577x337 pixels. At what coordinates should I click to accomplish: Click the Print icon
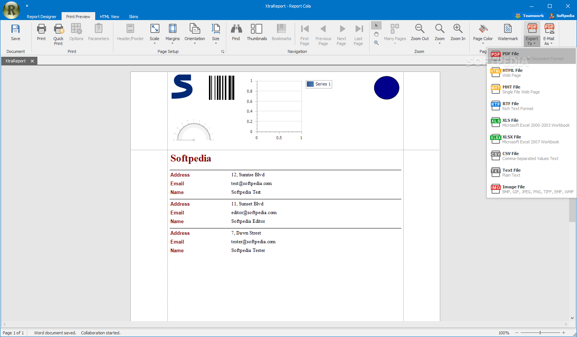(x=41, y=33)
